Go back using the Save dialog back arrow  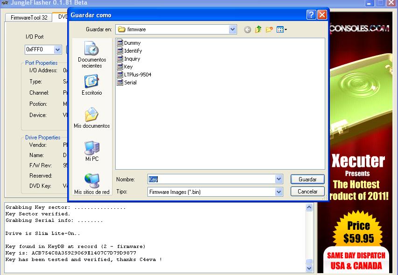tap(247, 30)
